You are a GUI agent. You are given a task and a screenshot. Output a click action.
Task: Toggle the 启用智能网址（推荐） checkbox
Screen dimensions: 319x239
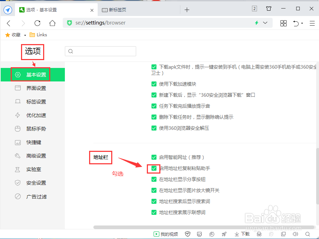pyautogui.click(x=154, y=157)
